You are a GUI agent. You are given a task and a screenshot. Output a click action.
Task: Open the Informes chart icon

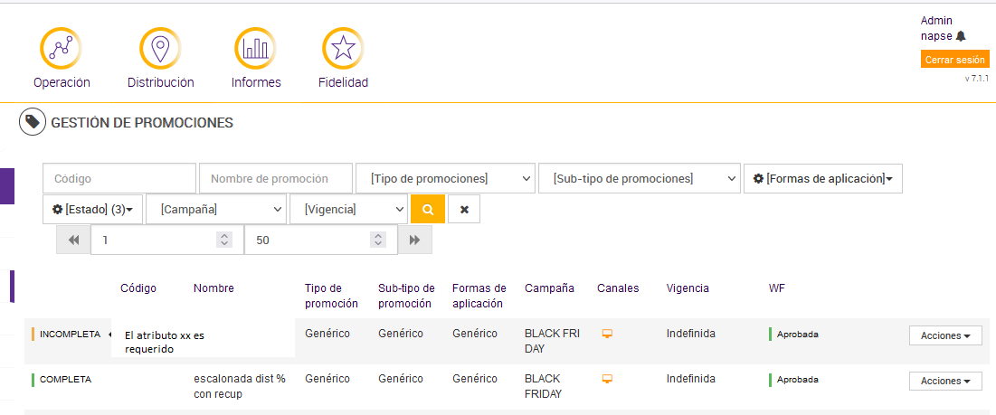click(x=255, y=48)
